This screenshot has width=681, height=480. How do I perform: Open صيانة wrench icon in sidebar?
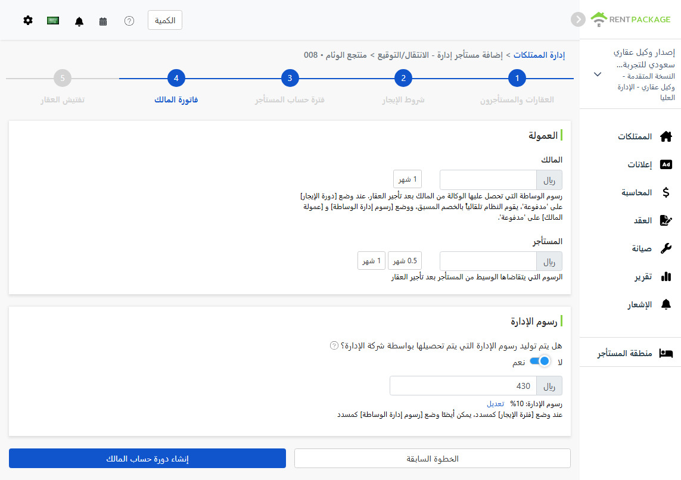[x=666, y=248]
